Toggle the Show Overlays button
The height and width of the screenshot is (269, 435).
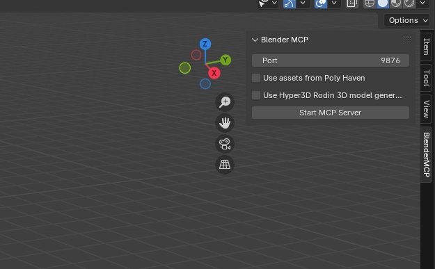[321, 3]
